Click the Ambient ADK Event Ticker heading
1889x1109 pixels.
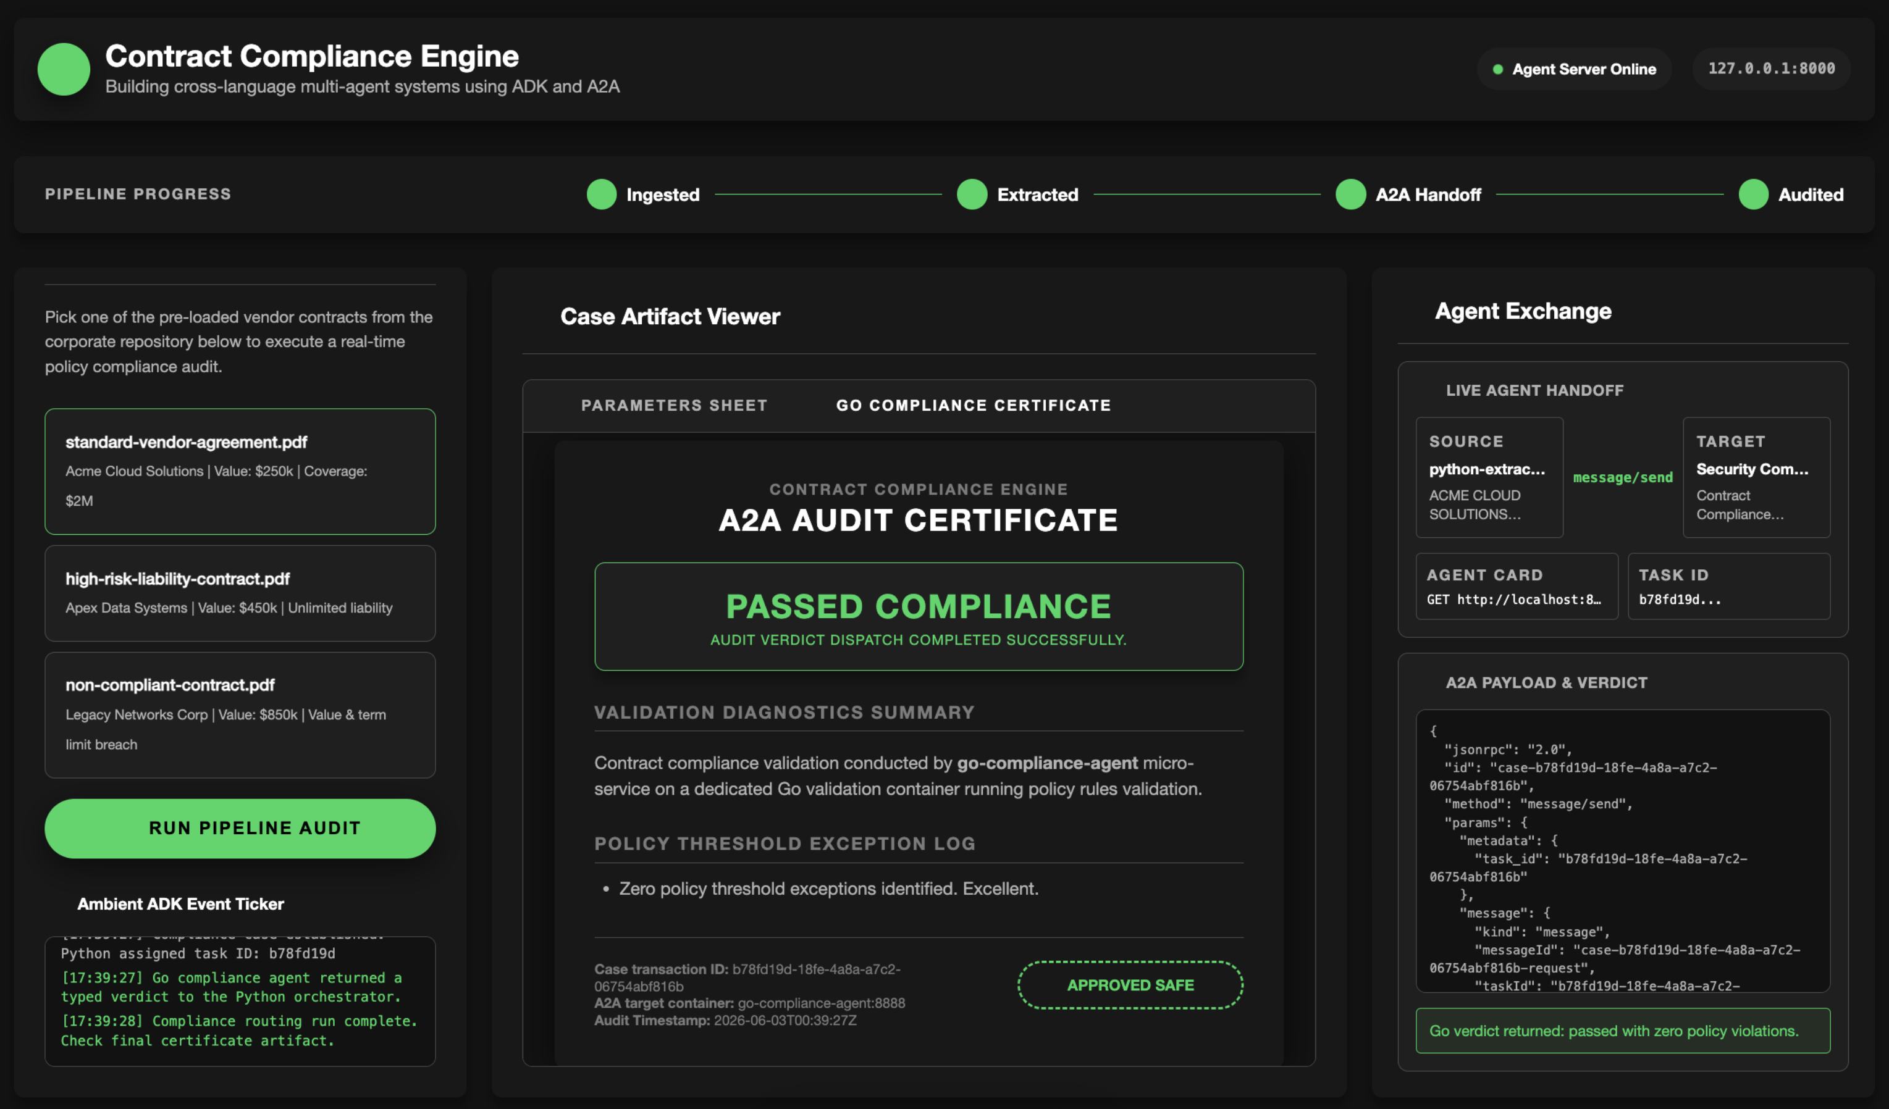(x=180, y=903)
